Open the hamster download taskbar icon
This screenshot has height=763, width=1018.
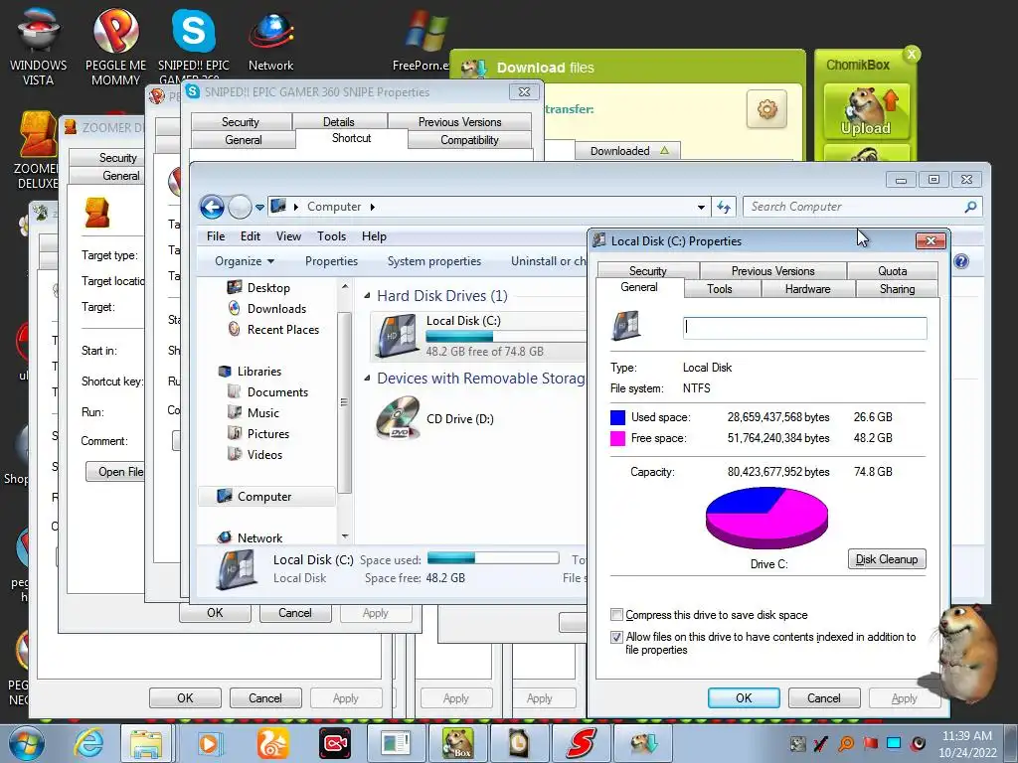(643, 743)
